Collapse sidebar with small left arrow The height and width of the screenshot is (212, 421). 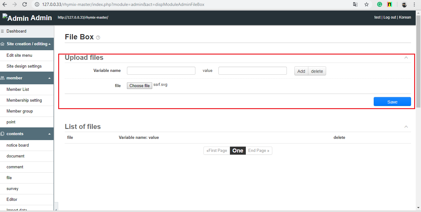click(56, 206)
